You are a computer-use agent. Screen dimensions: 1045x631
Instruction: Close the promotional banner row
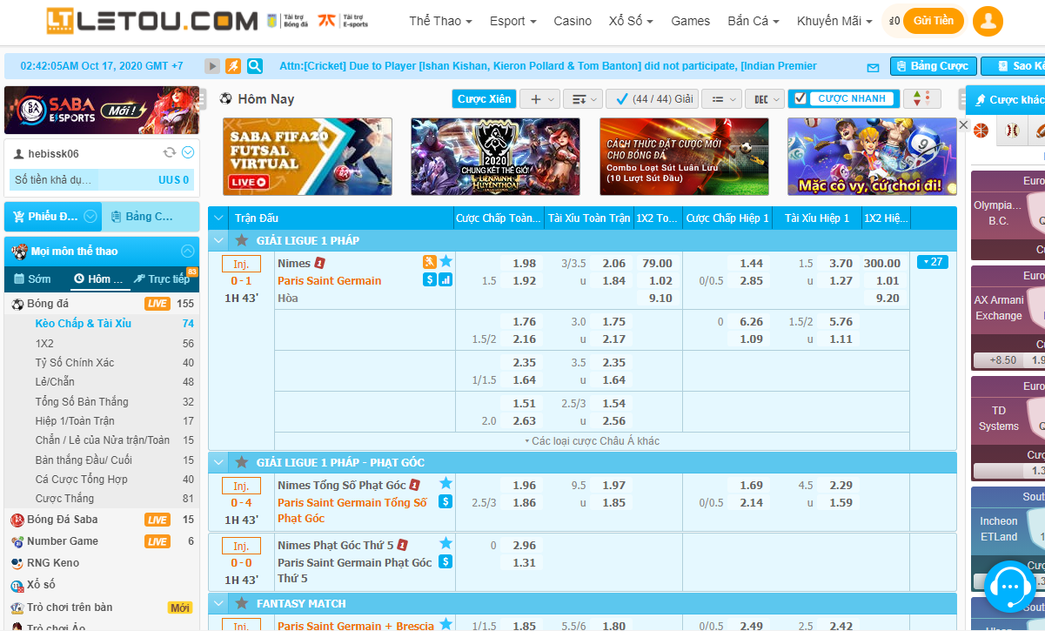(963, 125)
